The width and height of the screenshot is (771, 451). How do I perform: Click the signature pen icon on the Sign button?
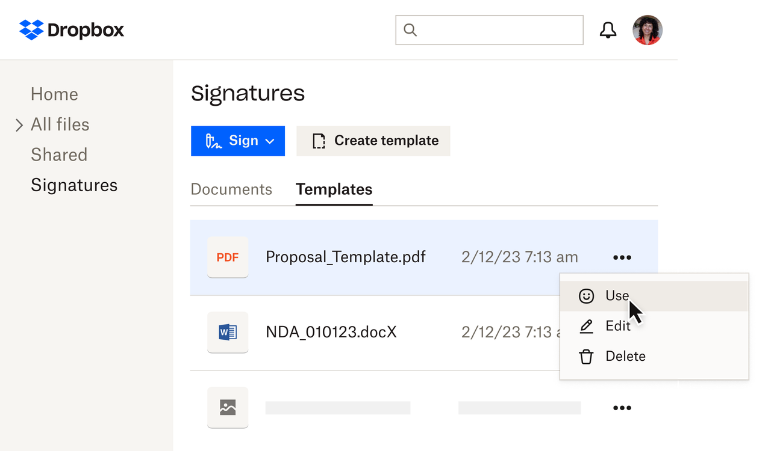214,141
